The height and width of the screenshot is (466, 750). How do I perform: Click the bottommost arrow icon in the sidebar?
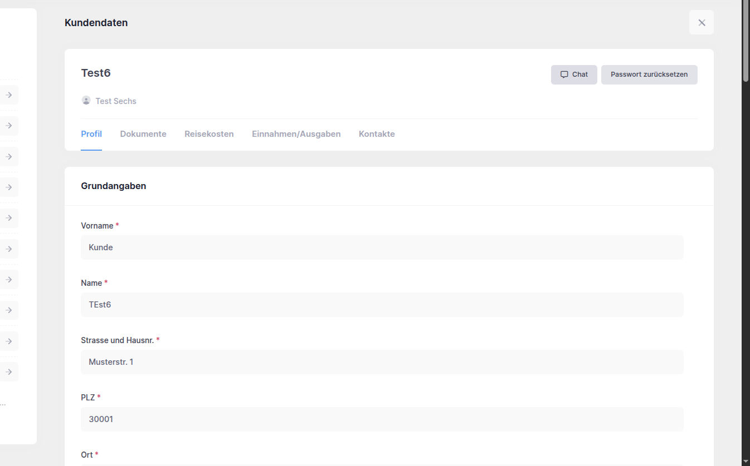[9, 371]
